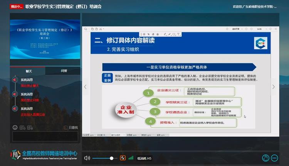289x166 pixels.
Task: Open the page number dropdown in document toolbar
Action: 259,29
